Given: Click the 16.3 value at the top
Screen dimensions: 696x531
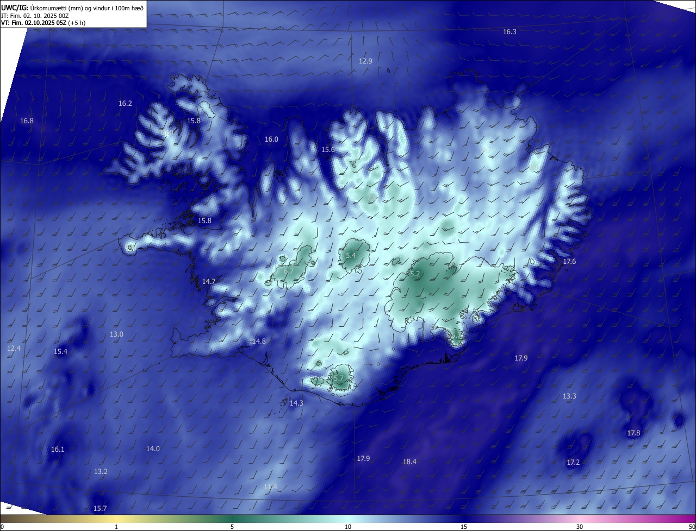Looking at the screenshot, I should pos(509,32).
